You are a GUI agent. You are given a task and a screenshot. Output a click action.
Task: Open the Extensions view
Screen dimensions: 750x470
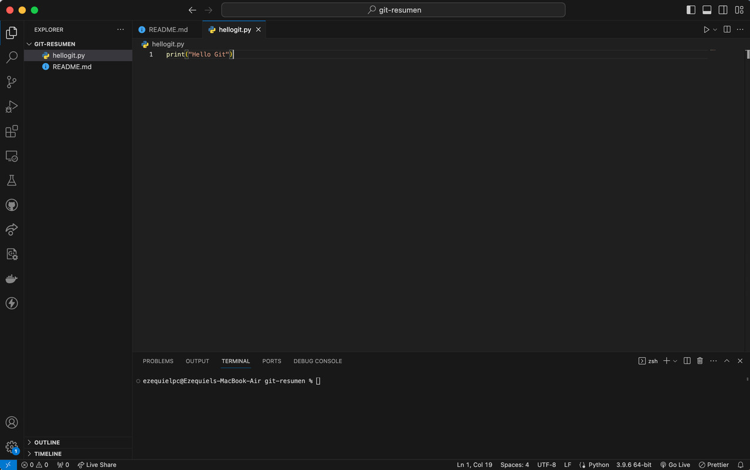click(x=12, y=132)
